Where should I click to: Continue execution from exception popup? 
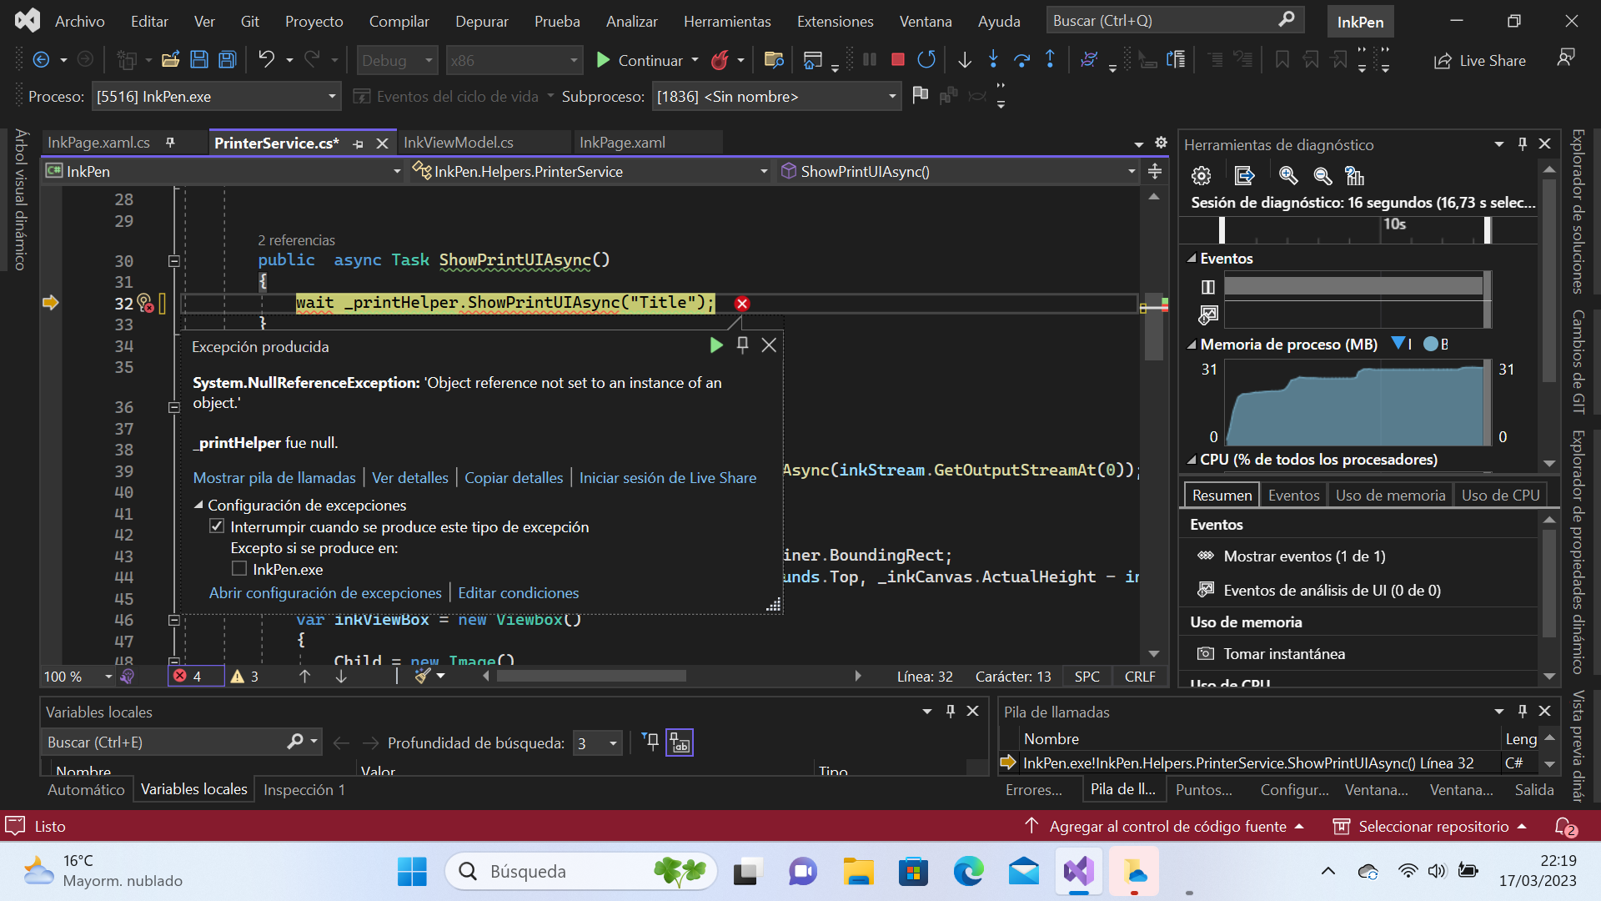[715, 345]
